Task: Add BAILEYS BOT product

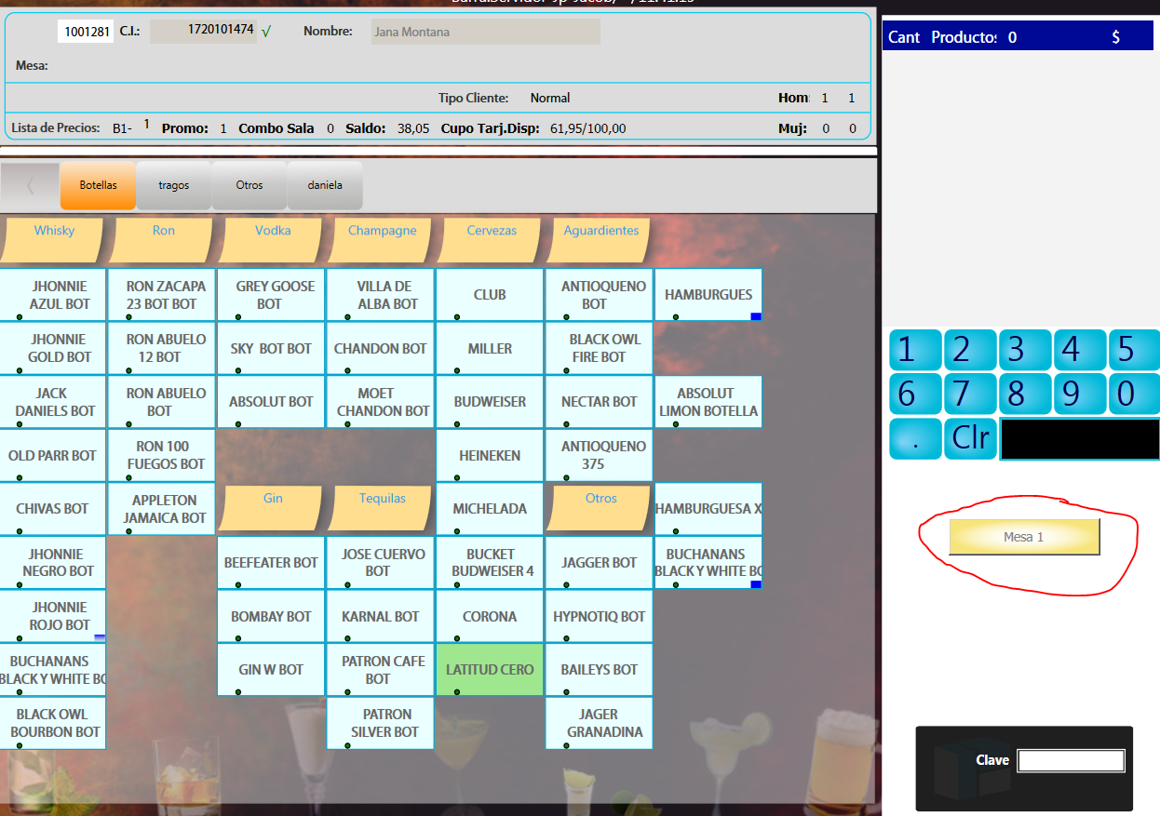Action: [600, 670]
